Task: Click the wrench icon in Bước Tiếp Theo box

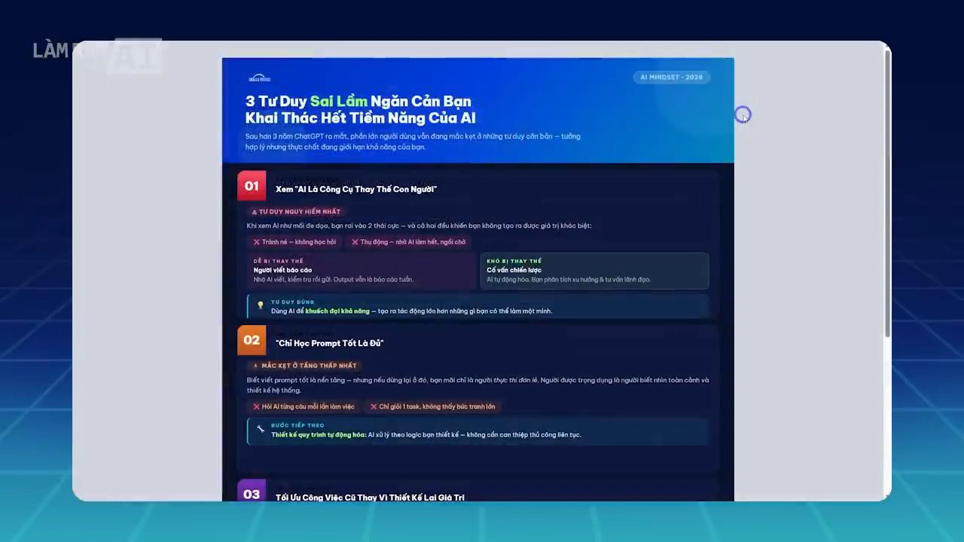Action: pyautogui.click(x=261, y=429)
